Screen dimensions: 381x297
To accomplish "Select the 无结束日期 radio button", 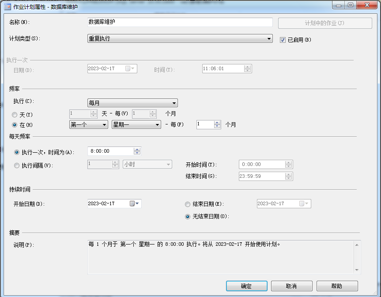I will pyautogui.click(x=188, y=217).
